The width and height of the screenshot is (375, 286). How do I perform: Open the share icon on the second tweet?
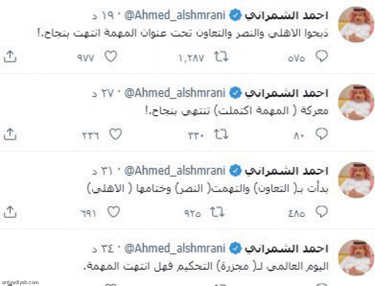point(11,135)
